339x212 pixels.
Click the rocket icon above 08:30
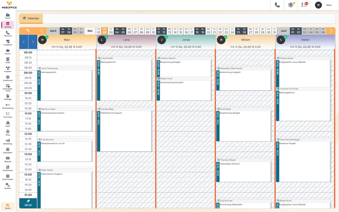(x=28, y=201)
